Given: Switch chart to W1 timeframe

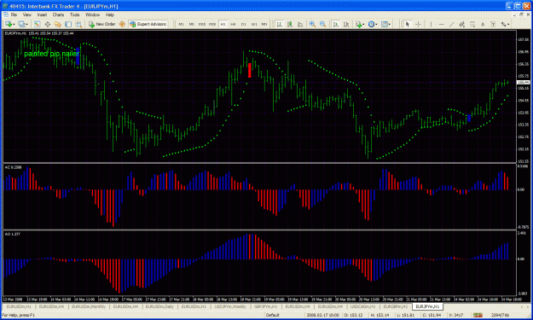Looking at the screenshot, I should (254, 24).
